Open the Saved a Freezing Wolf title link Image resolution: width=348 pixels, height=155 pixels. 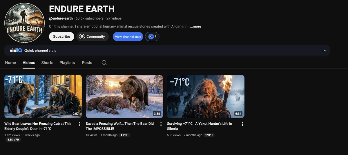tap(120, 126)
